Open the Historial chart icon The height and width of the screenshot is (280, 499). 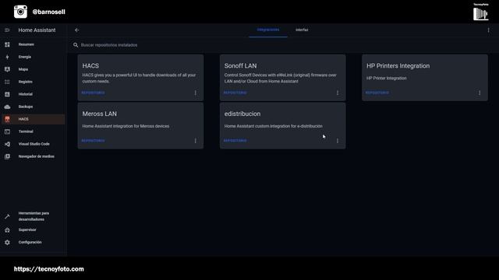[7, 94]
